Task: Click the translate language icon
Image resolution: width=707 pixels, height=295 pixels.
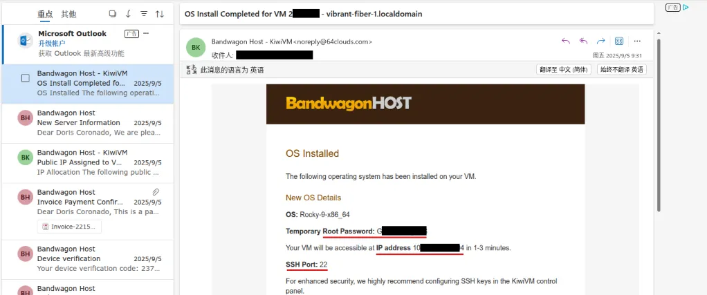Action: (x=192, y=70)
